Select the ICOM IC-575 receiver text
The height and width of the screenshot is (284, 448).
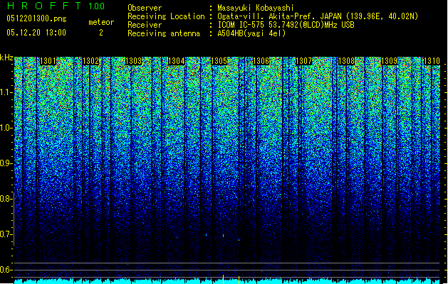(286, 25)
